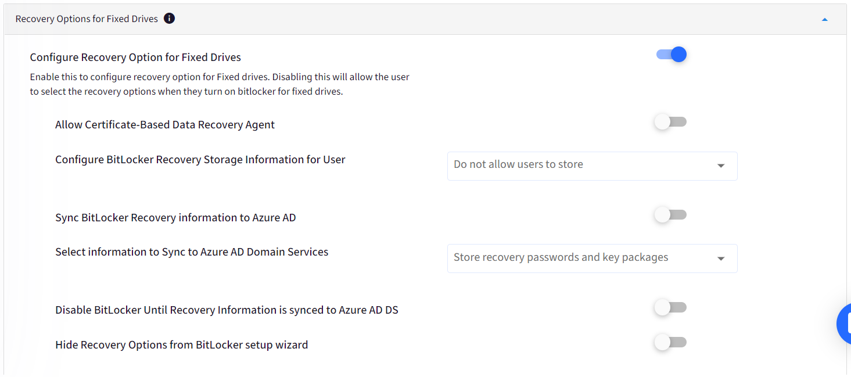Turn off Configure Recovery Option for Fixed Drives
Image resolution: width=851 pixels, height=377 pixels.
tap(672, 55)
